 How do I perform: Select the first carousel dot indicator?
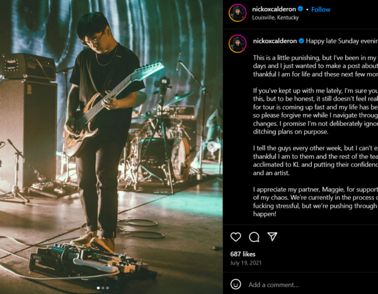point(98,288)
